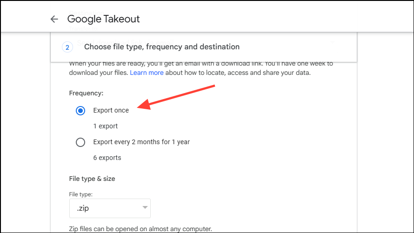The width and height of the screenshot is (414, 233).
Task: Click the file type dropdown arrow
Action: click(145, 207)
